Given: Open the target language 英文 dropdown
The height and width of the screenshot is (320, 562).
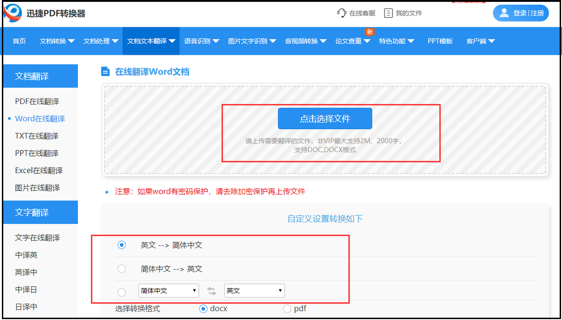Looking at the screenshot, I should tap(254, 290).
